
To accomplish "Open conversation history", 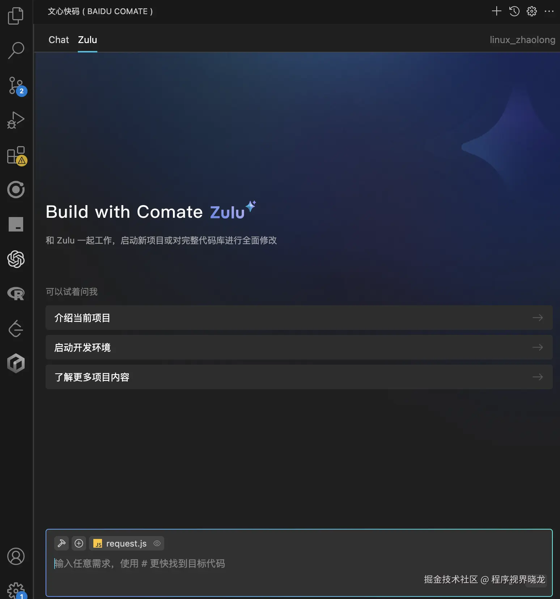I will pyautogui.click(x=514, y=11).
